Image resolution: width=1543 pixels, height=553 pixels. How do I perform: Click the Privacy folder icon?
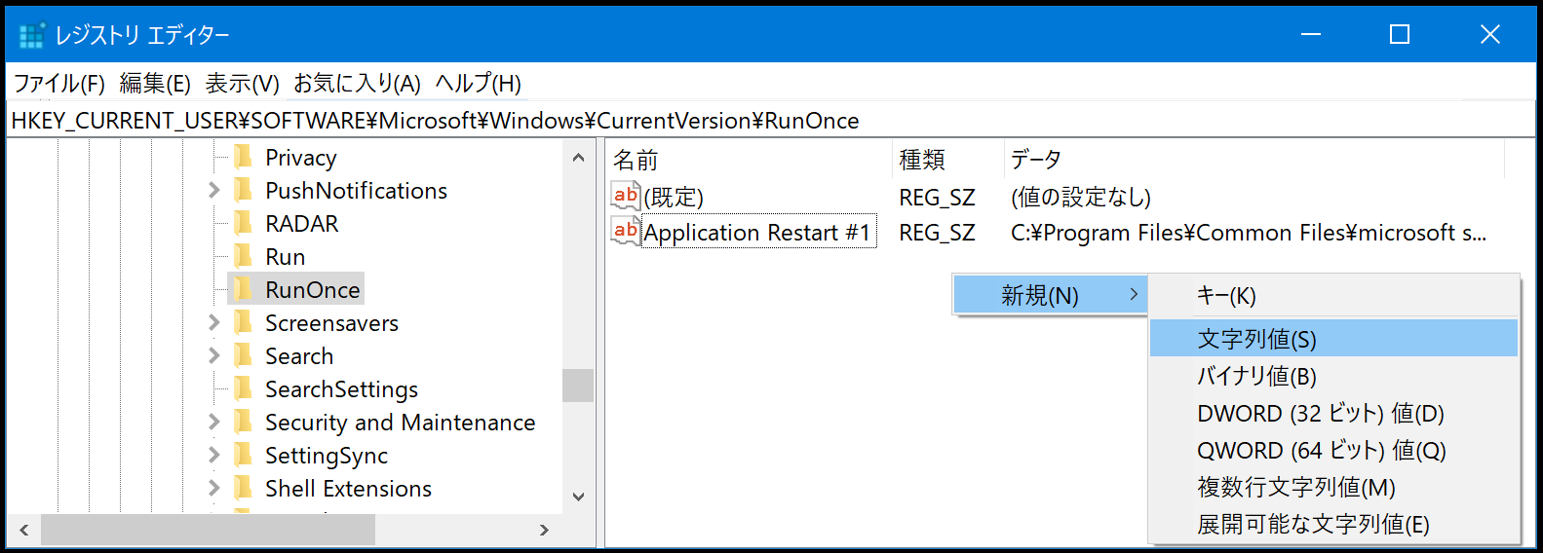click(x=244, y=157)
